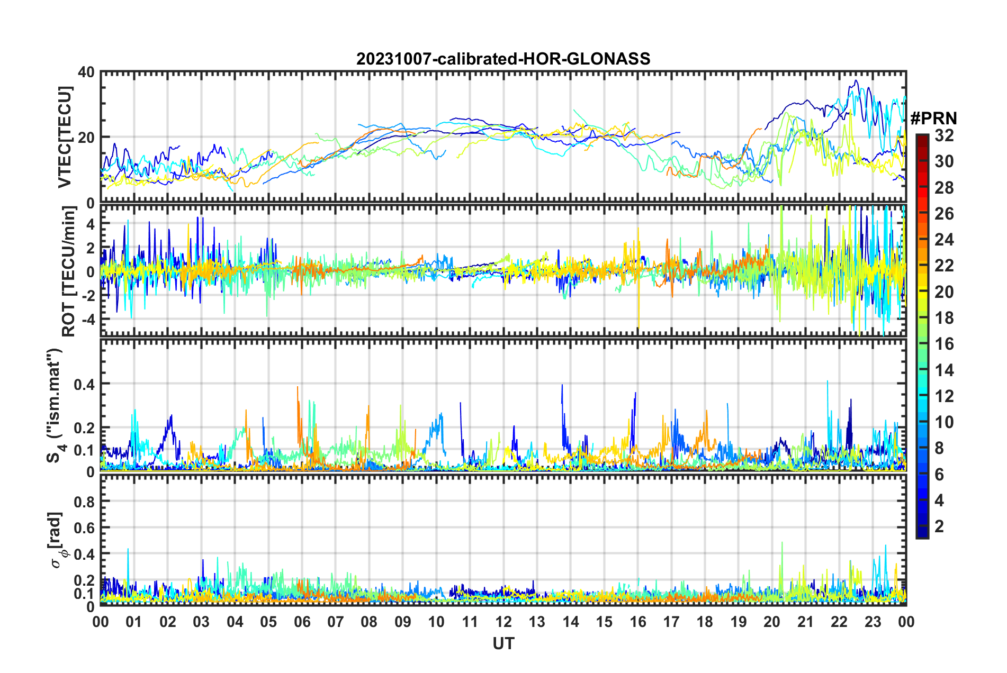Click UT axis hour label 11
This screenshot has width=1007, height=673.
470,622
